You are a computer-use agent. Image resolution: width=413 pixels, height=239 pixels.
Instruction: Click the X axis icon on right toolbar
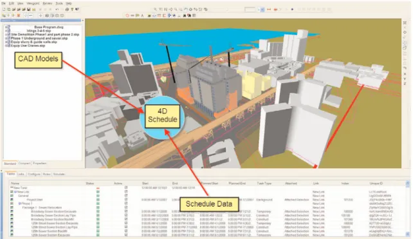405,74
